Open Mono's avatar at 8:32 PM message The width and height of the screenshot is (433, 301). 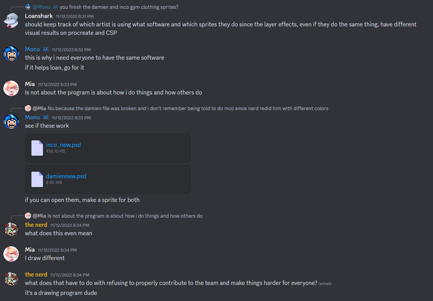tap(11, 54)
